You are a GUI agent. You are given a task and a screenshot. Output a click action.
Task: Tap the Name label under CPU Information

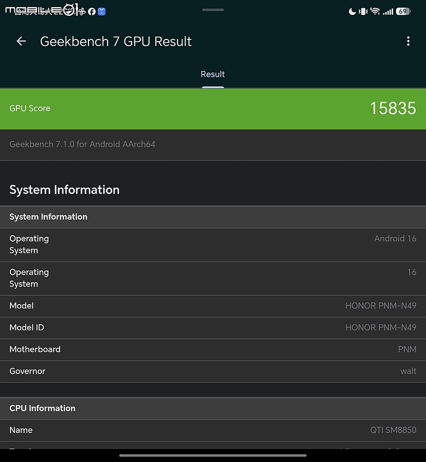21,430
